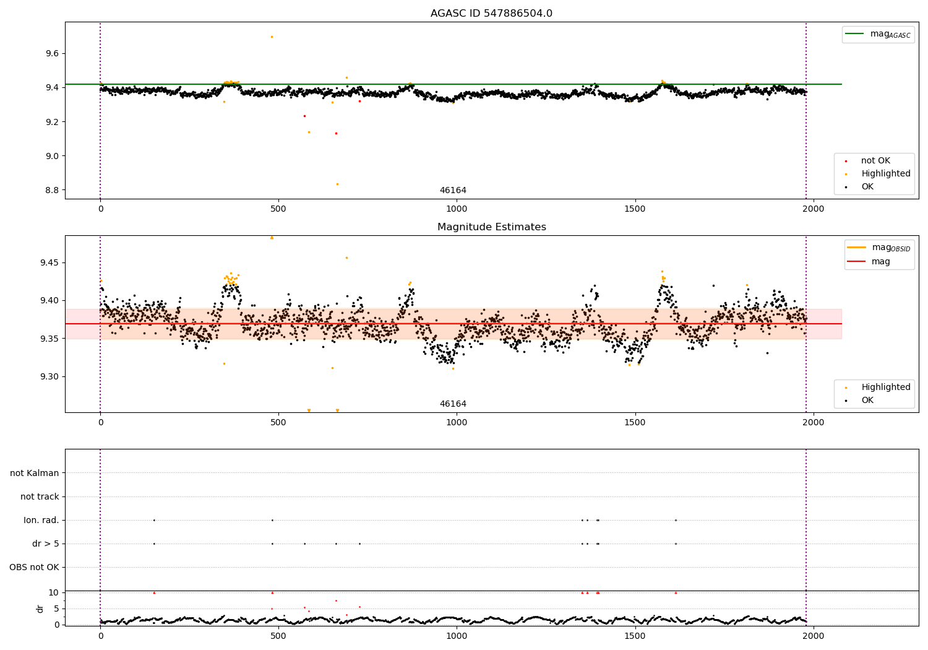The image size is (928, 650).
Task: Click the x-axis '1000' tick under the Magnitude Estimates plot
Action: [457, 422]
